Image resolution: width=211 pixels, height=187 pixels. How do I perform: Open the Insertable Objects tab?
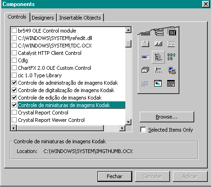click(x=80, y=18)
